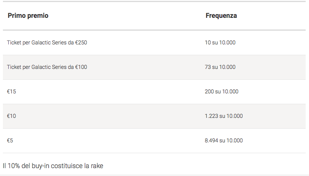Click the rake note about 10% buy-in
309x176 pixels.
(x=53, y=166)
